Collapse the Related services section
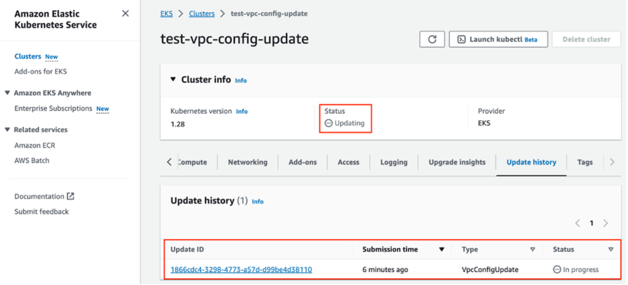 tap(7, 129)
